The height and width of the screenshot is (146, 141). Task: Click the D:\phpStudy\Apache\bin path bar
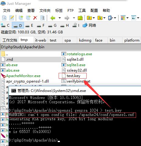coord(70,47)
